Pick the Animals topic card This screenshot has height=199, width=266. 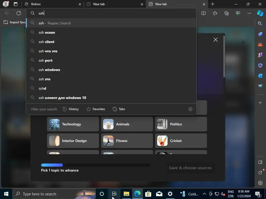(127, 124)
